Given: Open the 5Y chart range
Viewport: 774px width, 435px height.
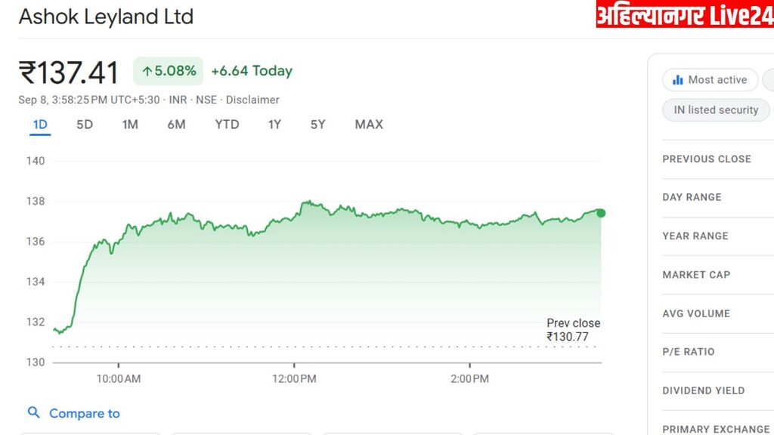Looking at the screenshot, I should (x=317, y=125).
